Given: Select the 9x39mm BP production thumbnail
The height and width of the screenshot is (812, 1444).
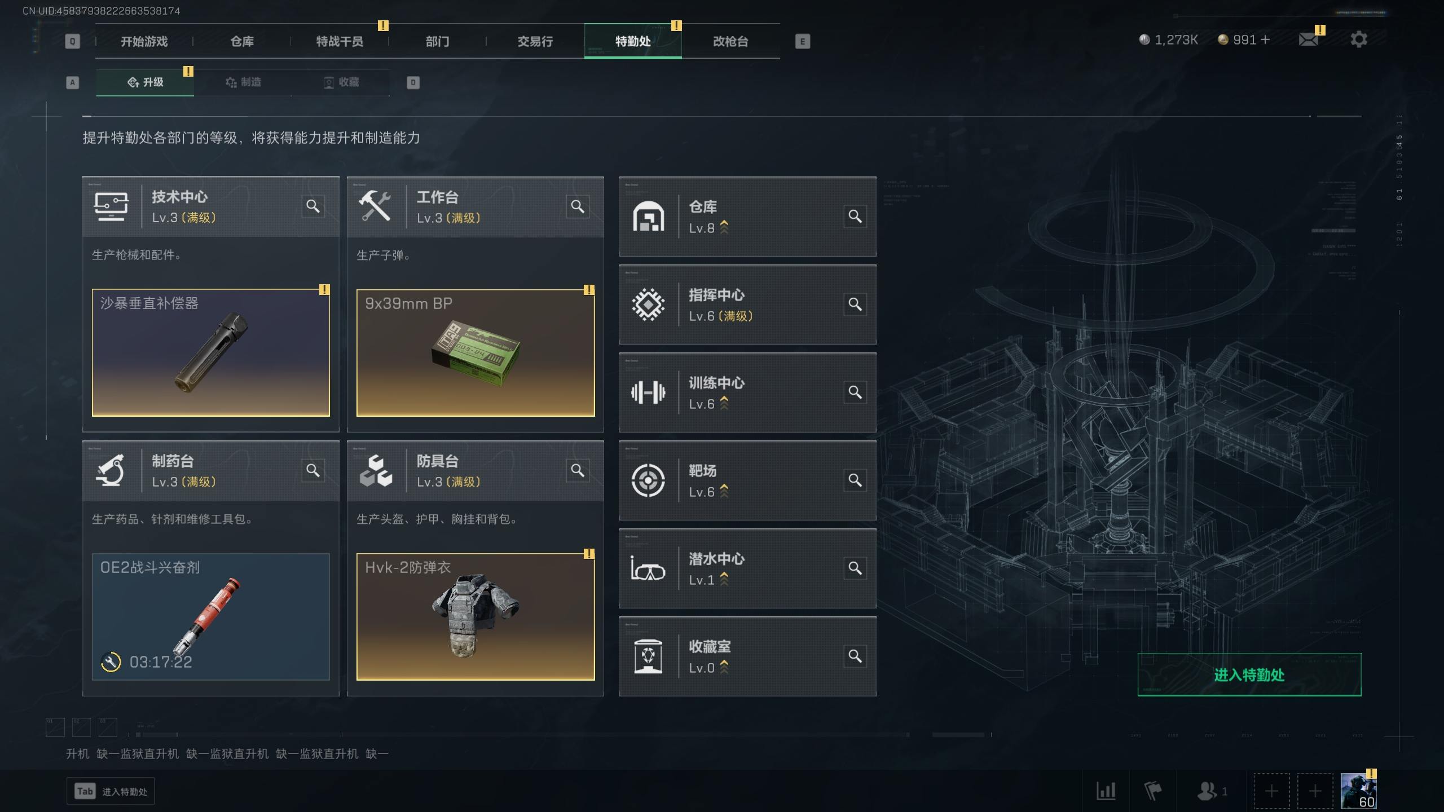Looking at the screenshot, I should (476, 353).
